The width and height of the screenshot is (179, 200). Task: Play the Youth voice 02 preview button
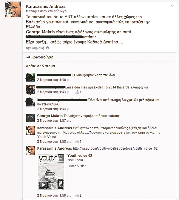(x=44, y=185)
